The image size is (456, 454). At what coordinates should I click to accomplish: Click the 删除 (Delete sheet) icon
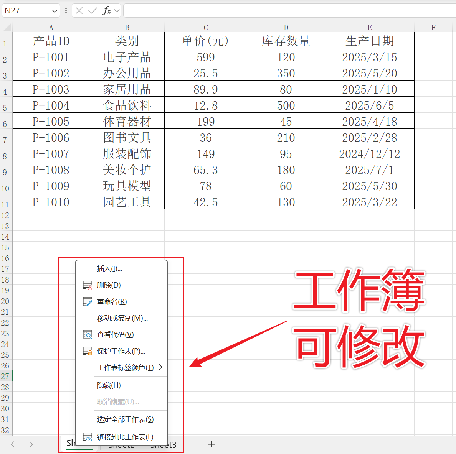coord(88,285)
